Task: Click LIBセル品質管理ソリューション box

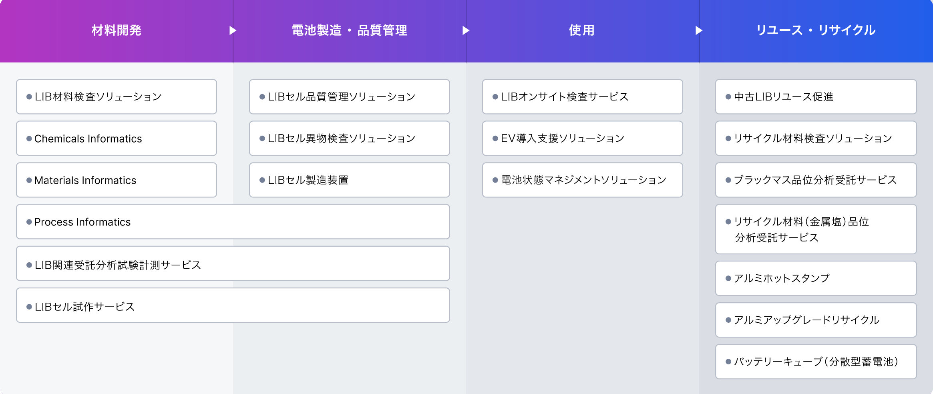Action: (x=349, y=96)
